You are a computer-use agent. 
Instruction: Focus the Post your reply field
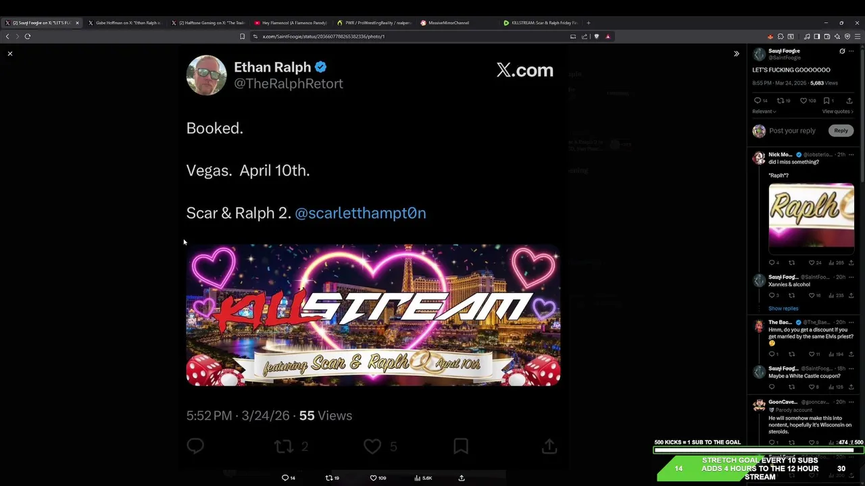click(792, 130)
